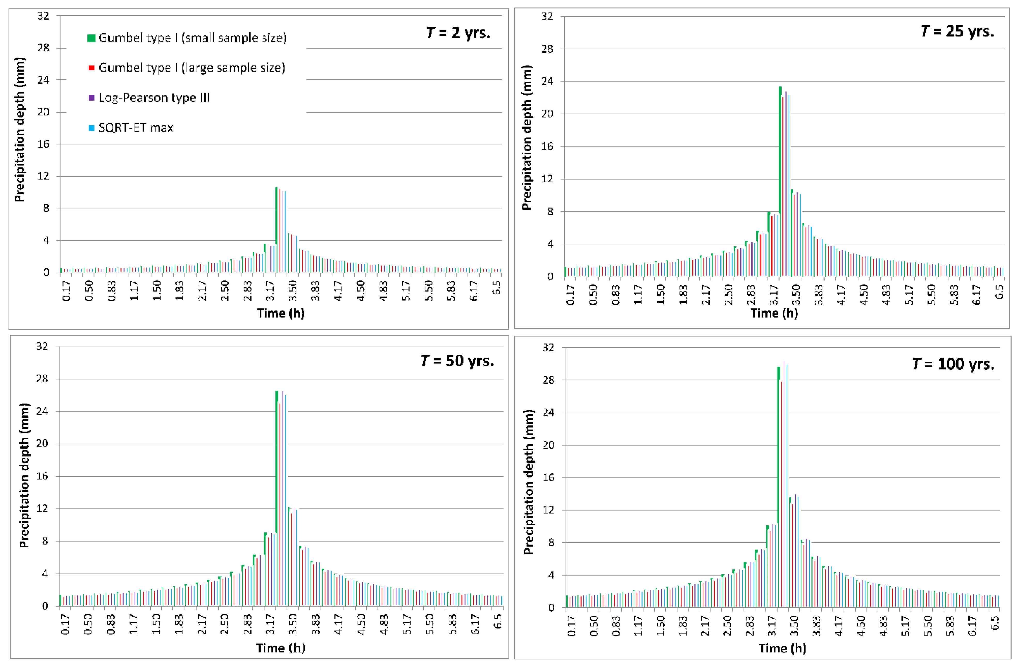Click the blue SQRT-ET max legend swatch
Screen dimensions: 1020x672
(x=91, y=128)
